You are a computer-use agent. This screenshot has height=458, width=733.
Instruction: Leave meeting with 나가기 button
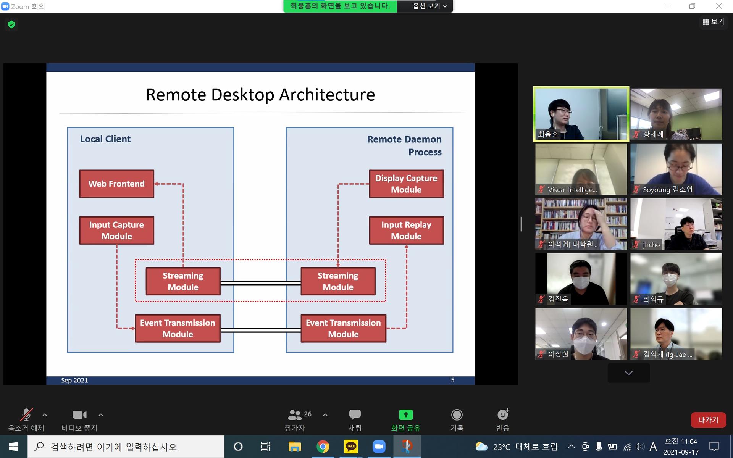click(x=708, y=420)
